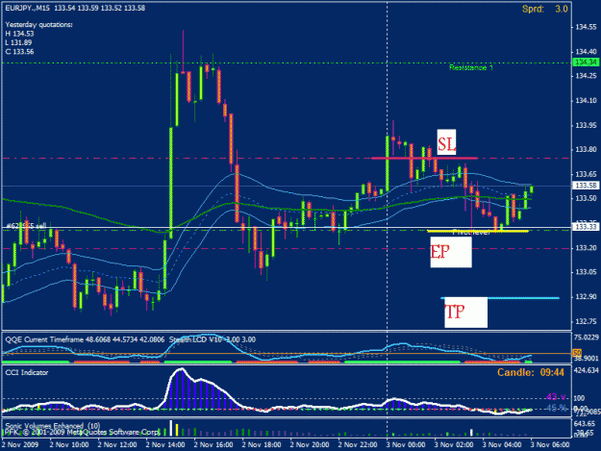Screen dimensions: 601x451
Task: Select the 'Stealth LCD V10' indicator label
Action: pyautogui.click(x=195, y=339)
